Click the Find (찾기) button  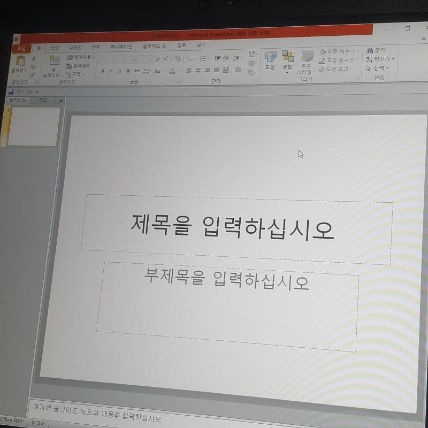point(376,50)
